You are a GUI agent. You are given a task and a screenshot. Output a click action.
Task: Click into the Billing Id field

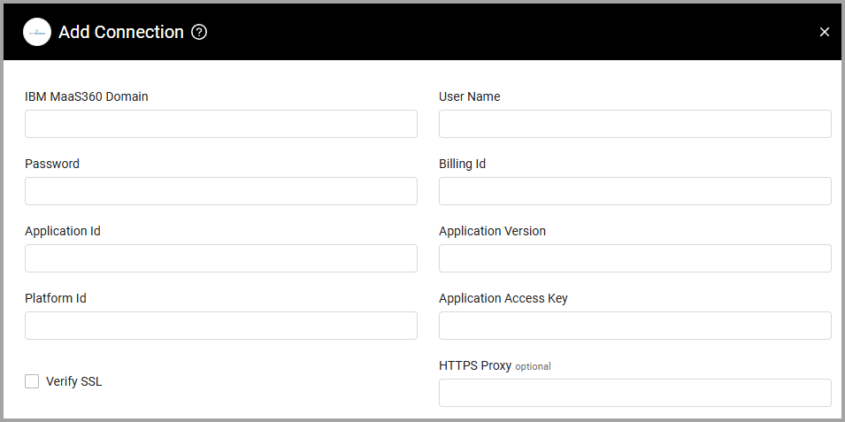[x=634, y=191]
